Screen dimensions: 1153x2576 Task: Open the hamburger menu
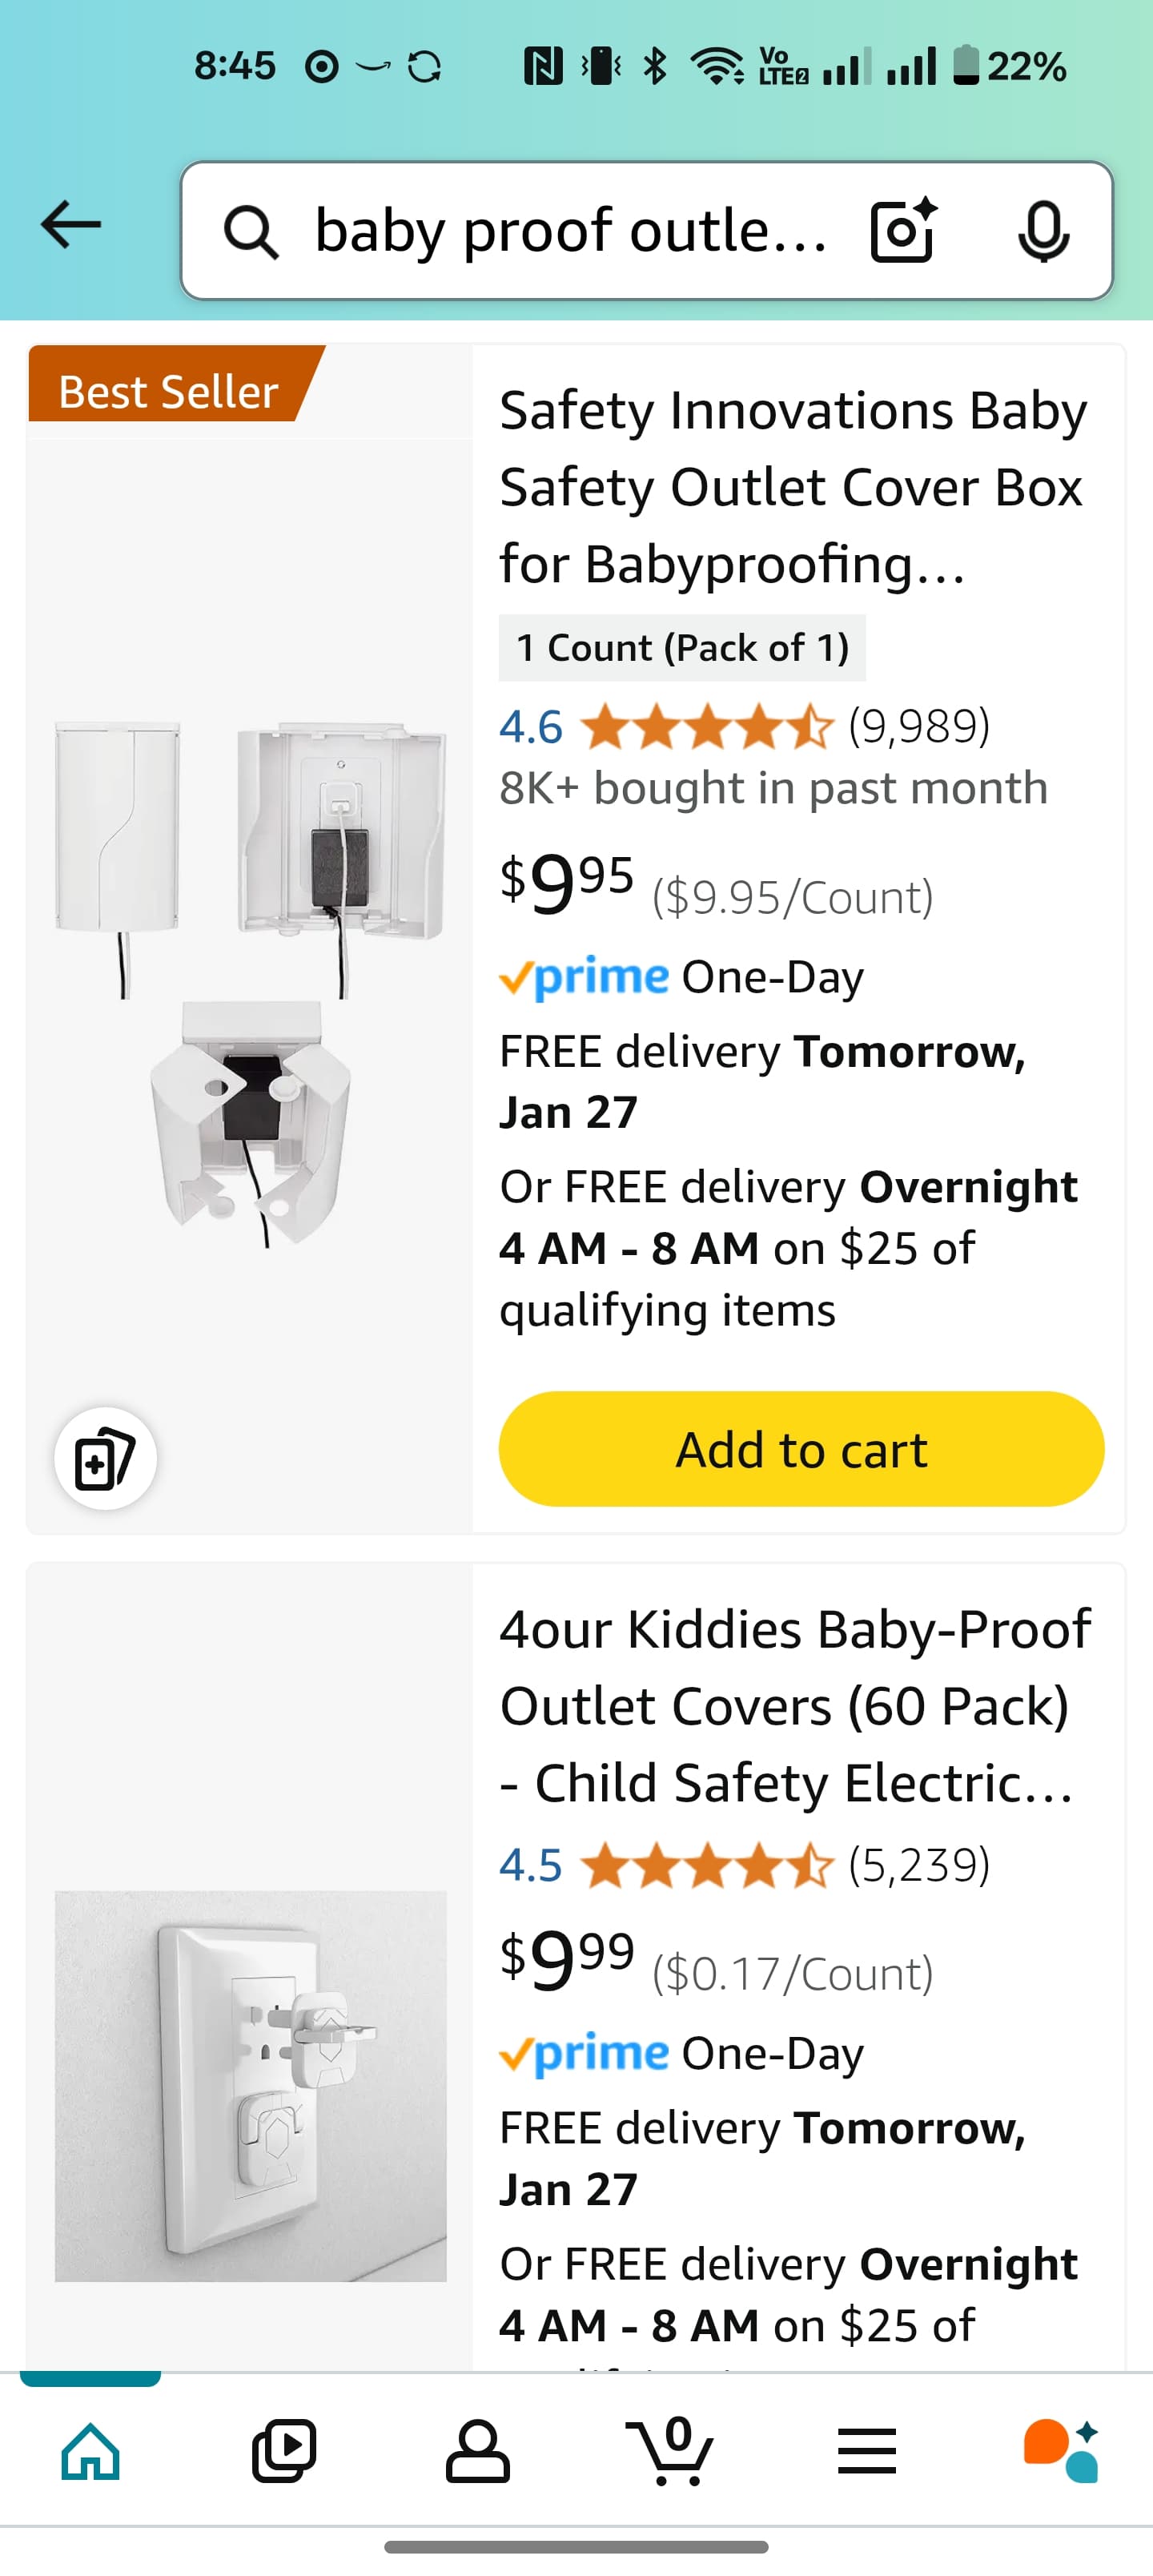[x=866, y=2451]
